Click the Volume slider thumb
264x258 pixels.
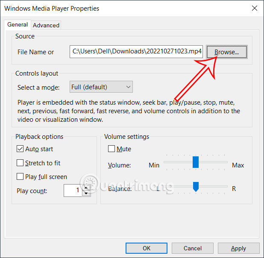196,162
